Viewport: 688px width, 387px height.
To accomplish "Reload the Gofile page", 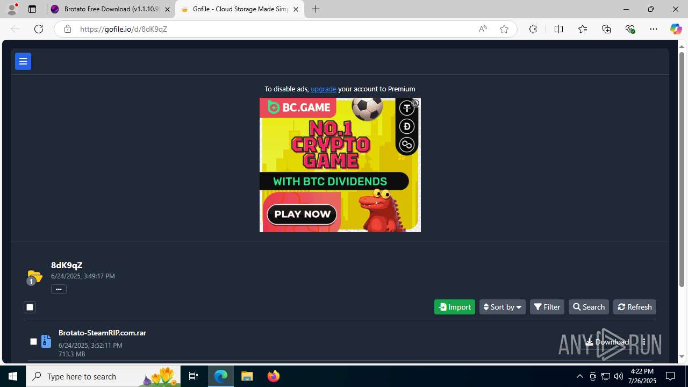I will [39, 29].
